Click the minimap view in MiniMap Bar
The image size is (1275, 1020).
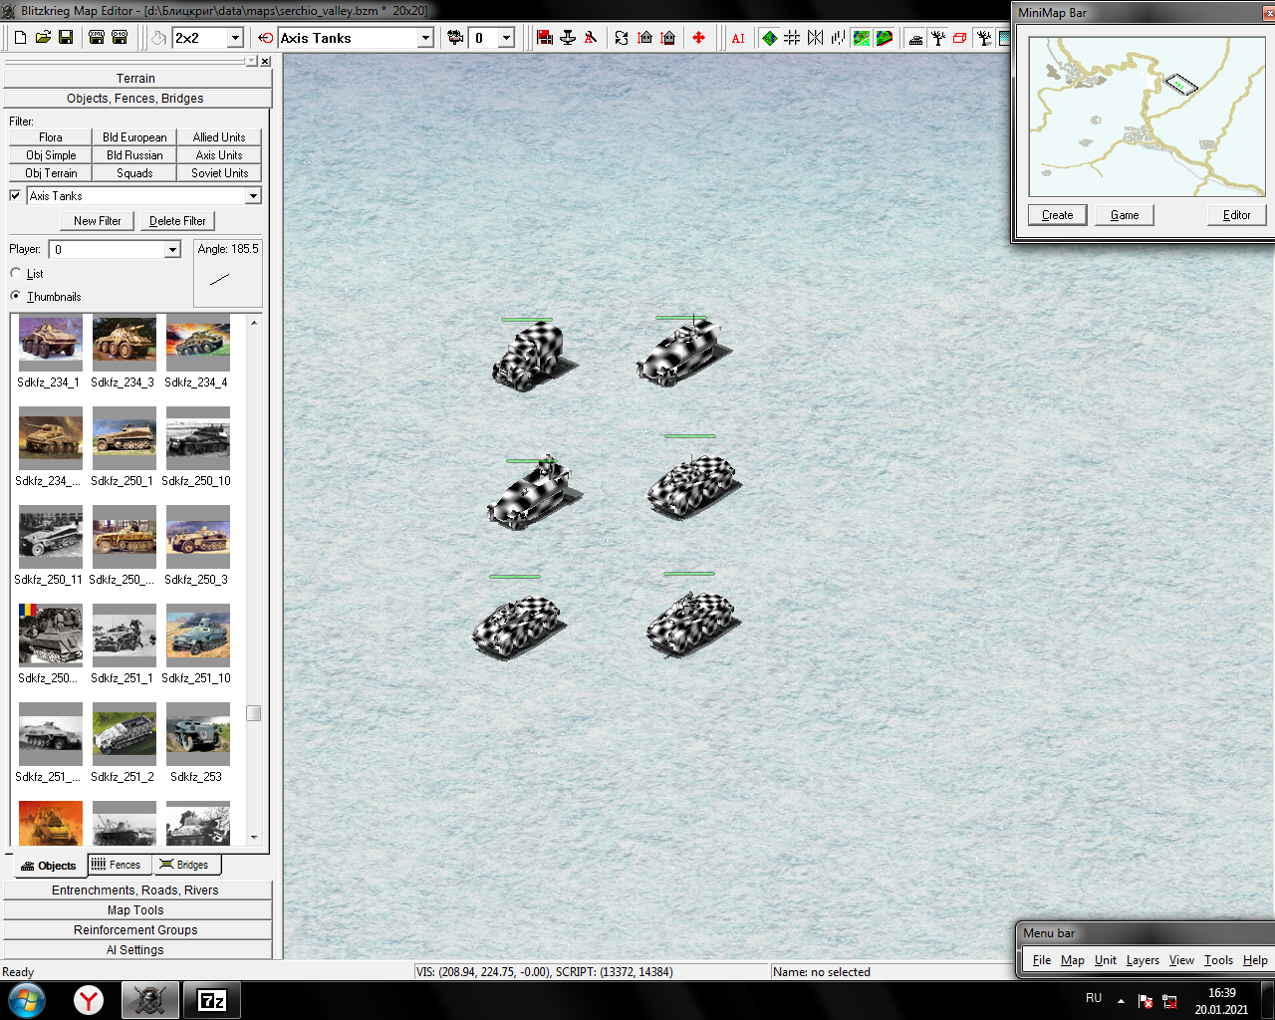tap(1147, 117)
